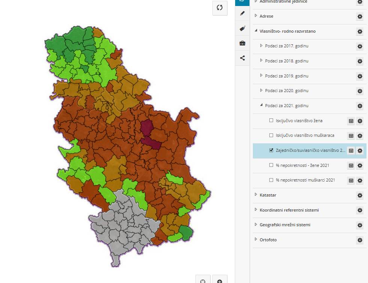Click the share icon in sidebar
Screen dimensions: 368x283
[242, 58]
